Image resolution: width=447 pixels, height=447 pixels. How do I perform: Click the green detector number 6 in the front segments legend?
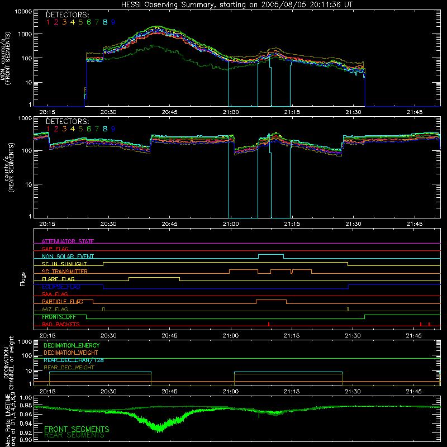coord(89,22)
